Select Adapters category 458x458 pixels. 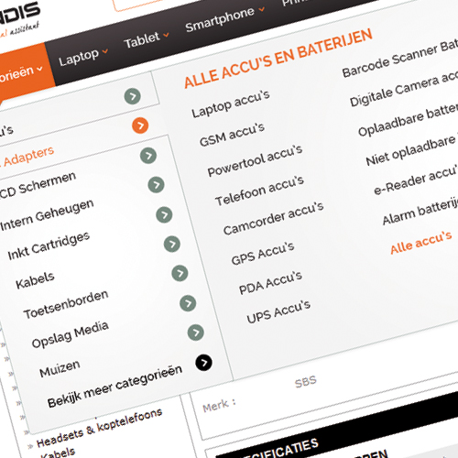28,157
